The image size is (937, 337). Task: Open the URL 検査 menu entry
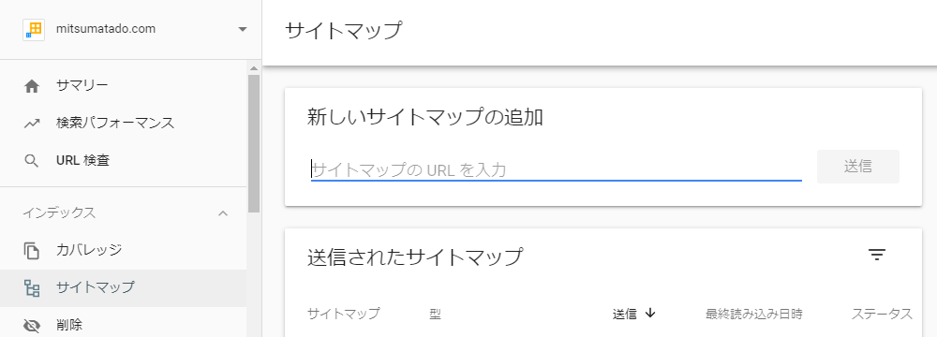coord(123,161)
